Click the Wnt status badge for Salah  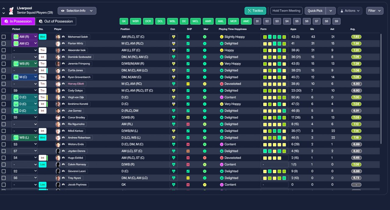[x=42, y=37]
